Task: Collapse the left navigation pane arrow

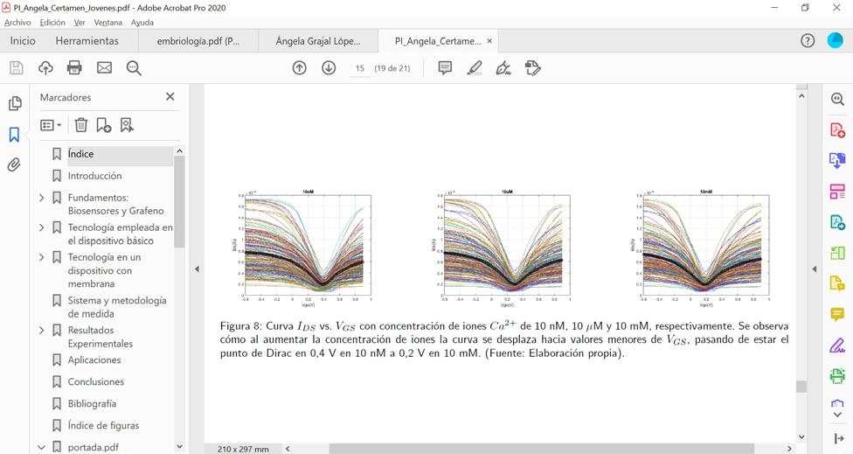Action: coord(197,269)
